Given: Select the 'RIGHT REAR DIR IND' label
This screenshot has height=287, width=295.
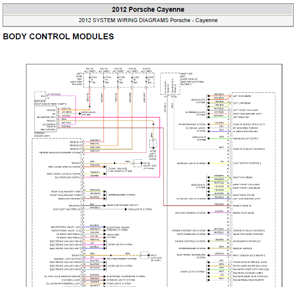Looking at the screenshot, I should click(x=244, y=195).
